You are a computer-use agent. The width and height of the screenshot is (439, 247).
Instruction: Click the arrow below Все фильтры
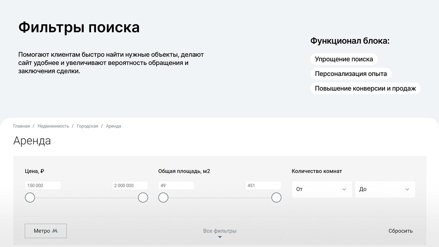pos(220,237)
